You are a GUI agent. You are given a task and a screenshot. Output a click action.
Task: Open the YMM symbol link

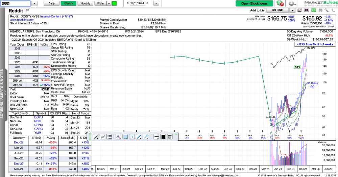click(x=38, y=133)
